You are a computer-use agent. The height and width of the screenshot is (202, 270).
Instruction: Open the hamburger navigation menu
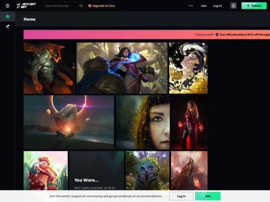pos(7,5)
